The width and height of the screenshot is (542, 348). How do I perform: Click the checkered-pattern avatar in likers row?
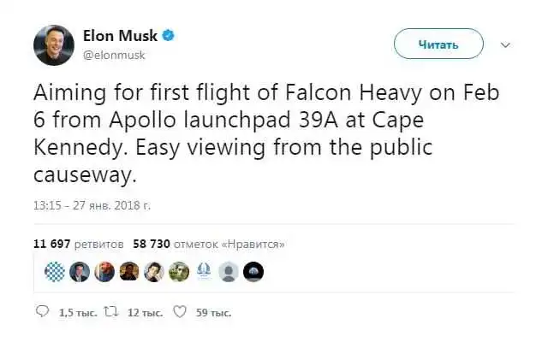[54, 271]
